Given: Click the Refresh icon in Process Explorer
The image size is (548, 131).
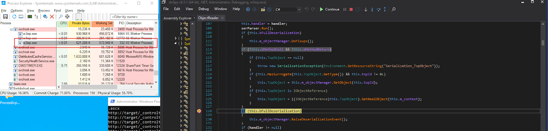Looking at the screenshot, I should point(14,16).
